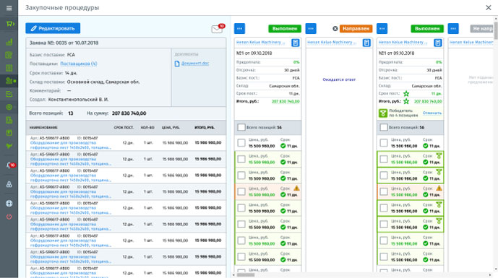Click the shopping cart sidebar icon
The image size is (498, 278).
(x=9, y=24)
